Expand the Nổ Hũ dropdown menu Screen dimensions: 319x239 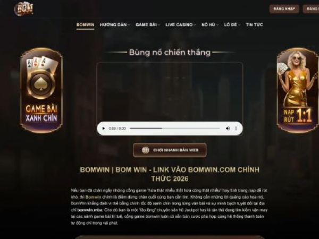click(x=210, y=25)
